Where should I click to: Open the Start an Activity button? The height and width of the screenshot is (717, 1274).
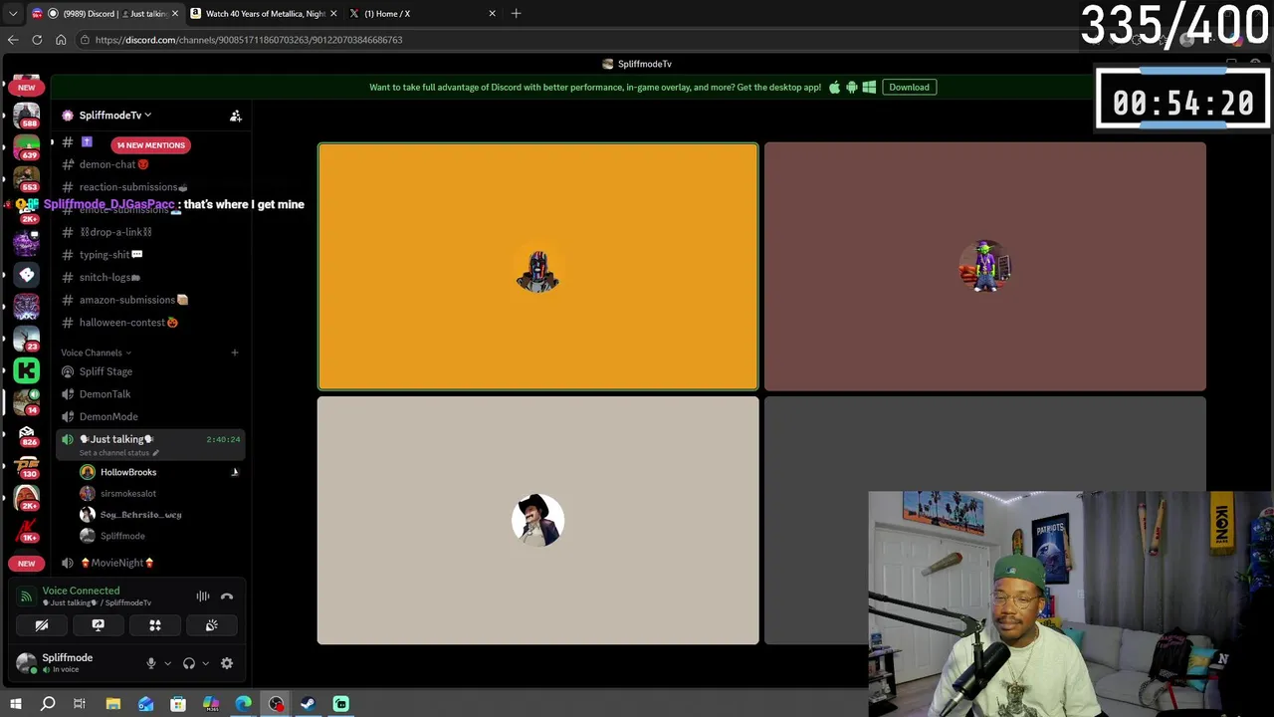coord(155,625)
